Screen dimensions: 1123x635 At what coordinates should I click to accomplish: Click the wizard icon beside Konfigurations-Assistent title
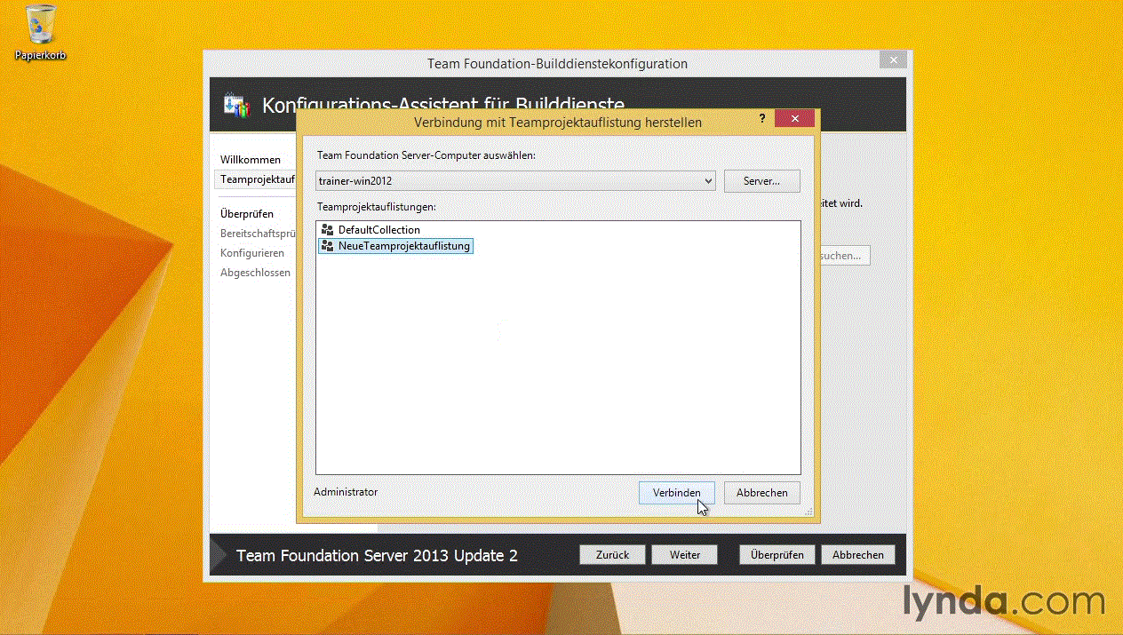click(237, 105)
